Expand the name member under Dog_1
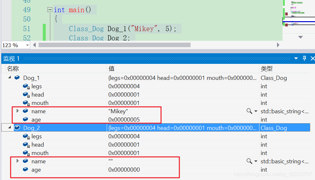Image resolution: width=315 pixels, height=180 pixels. click(x=17, y=111)
